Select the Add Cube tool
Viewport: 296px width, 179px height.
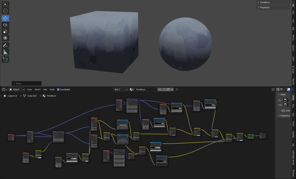click(x=5, y=60)
